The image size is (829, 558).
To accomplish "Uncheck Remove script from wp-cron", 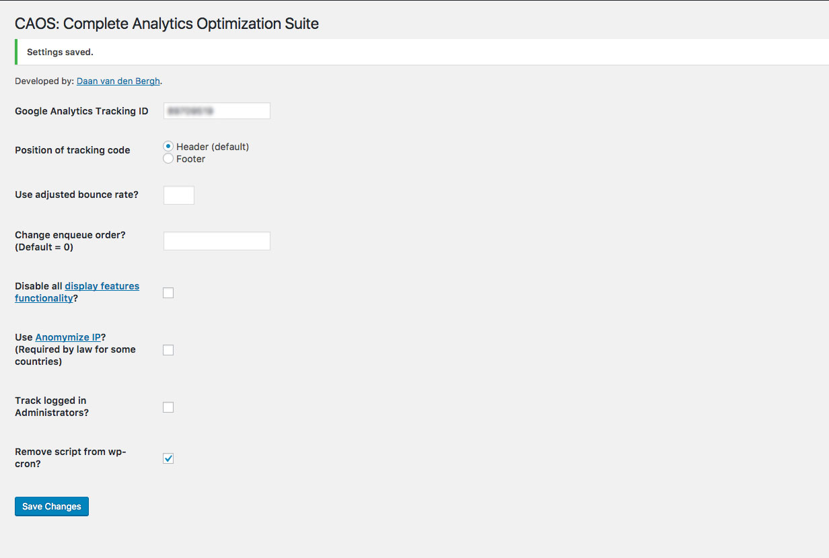I will [x=168, y=458].
